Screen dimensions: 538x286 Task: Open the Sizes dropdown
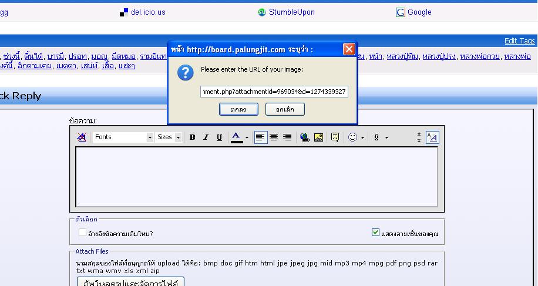[x=169, y=137]
